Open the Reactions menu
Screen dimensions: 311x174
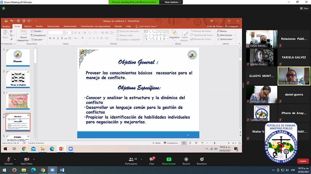coord(202,161)
